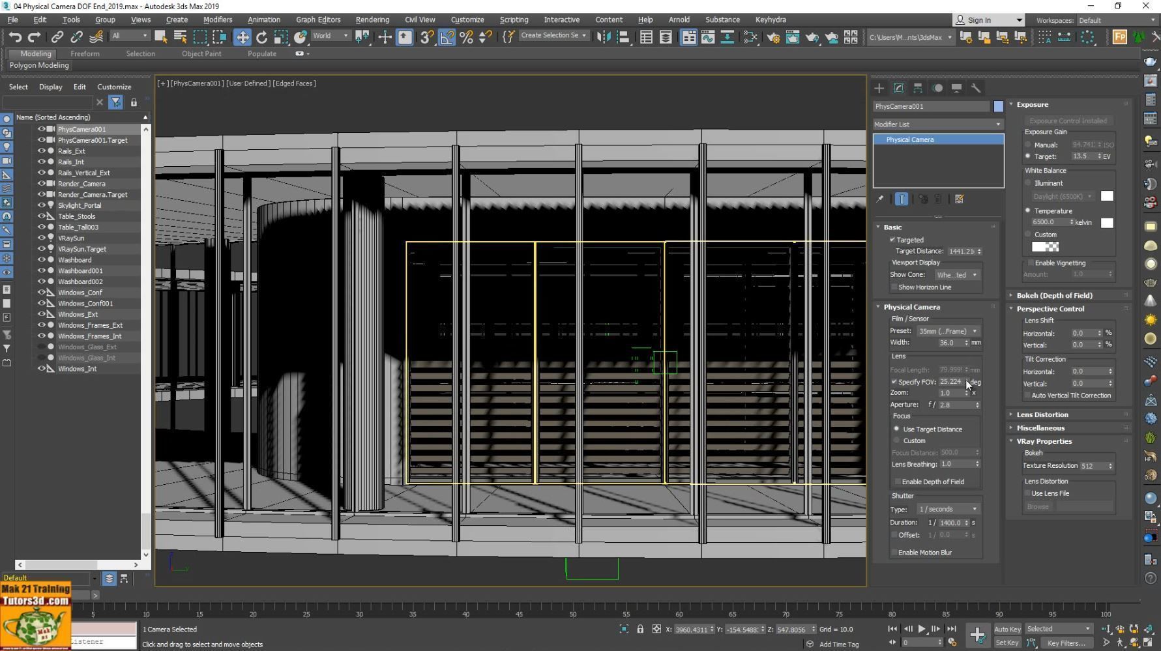
Task: Open the Render Setup teapot icon
Action: click(x=773, y=37)
